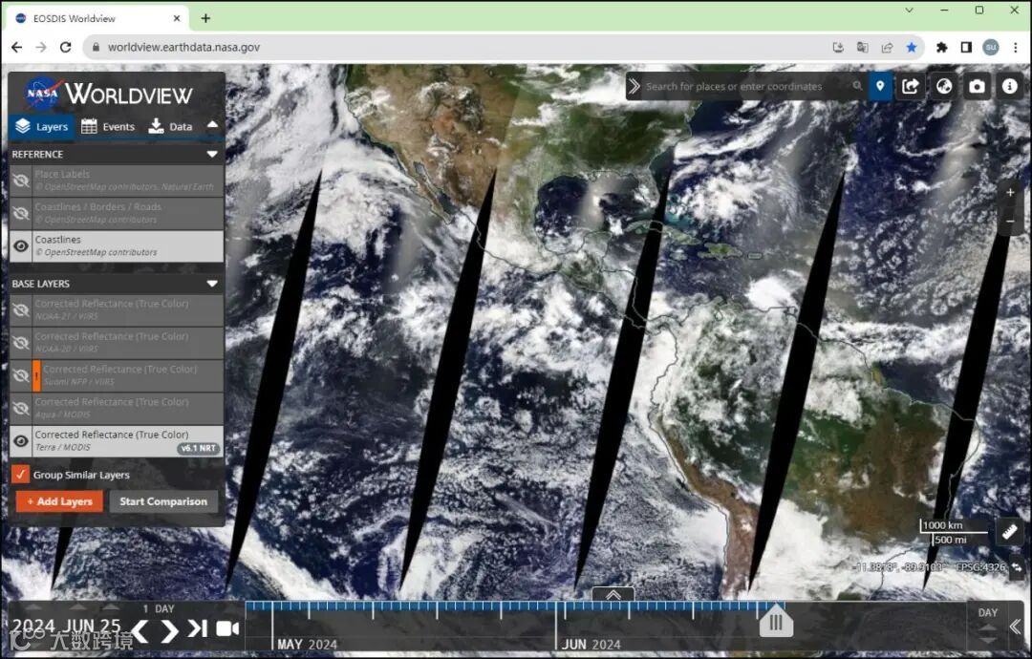Expand the timeline layer coverage panel

coord(613,594)
